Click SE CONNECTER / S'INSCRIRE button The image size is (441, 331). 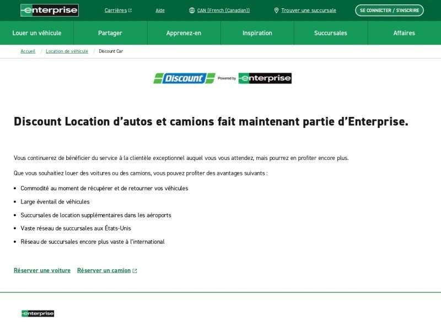[x=389, y=10]
